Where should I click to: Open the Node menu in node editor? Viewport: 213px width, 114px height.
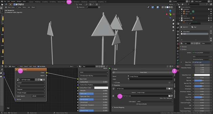tap(35, 66)
